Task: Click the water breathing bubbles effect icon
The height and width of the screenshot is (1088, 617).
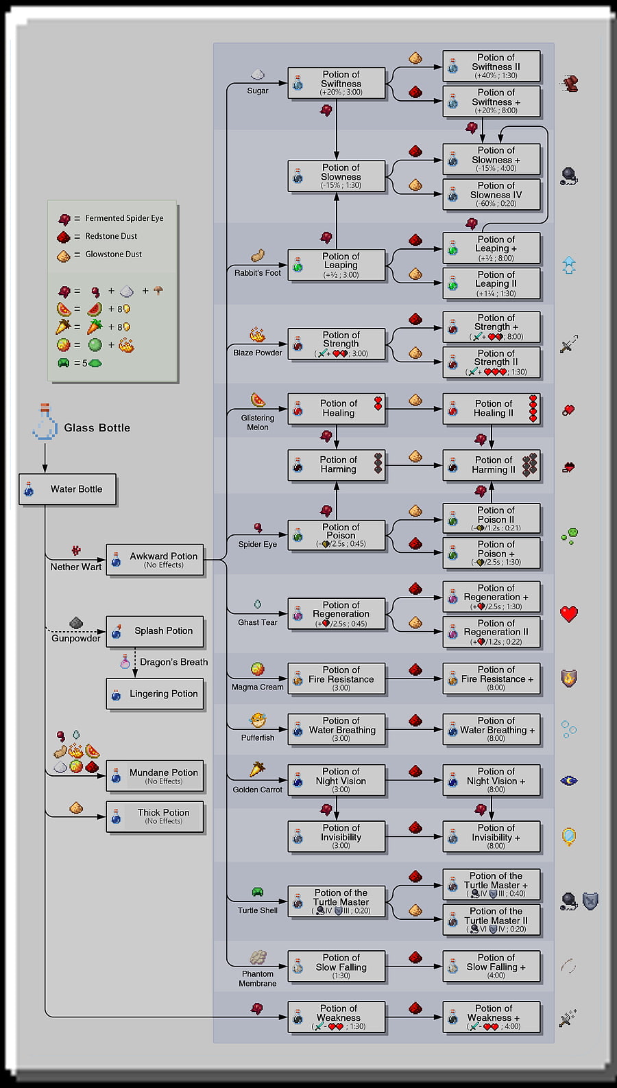Action: (x=569, y=729)
